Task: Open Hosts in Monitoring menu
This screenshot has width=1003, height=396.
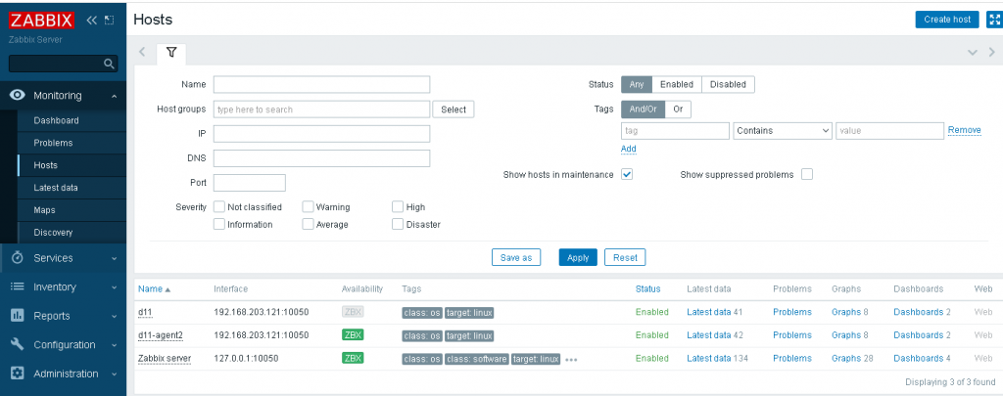Action: (45, 165)
